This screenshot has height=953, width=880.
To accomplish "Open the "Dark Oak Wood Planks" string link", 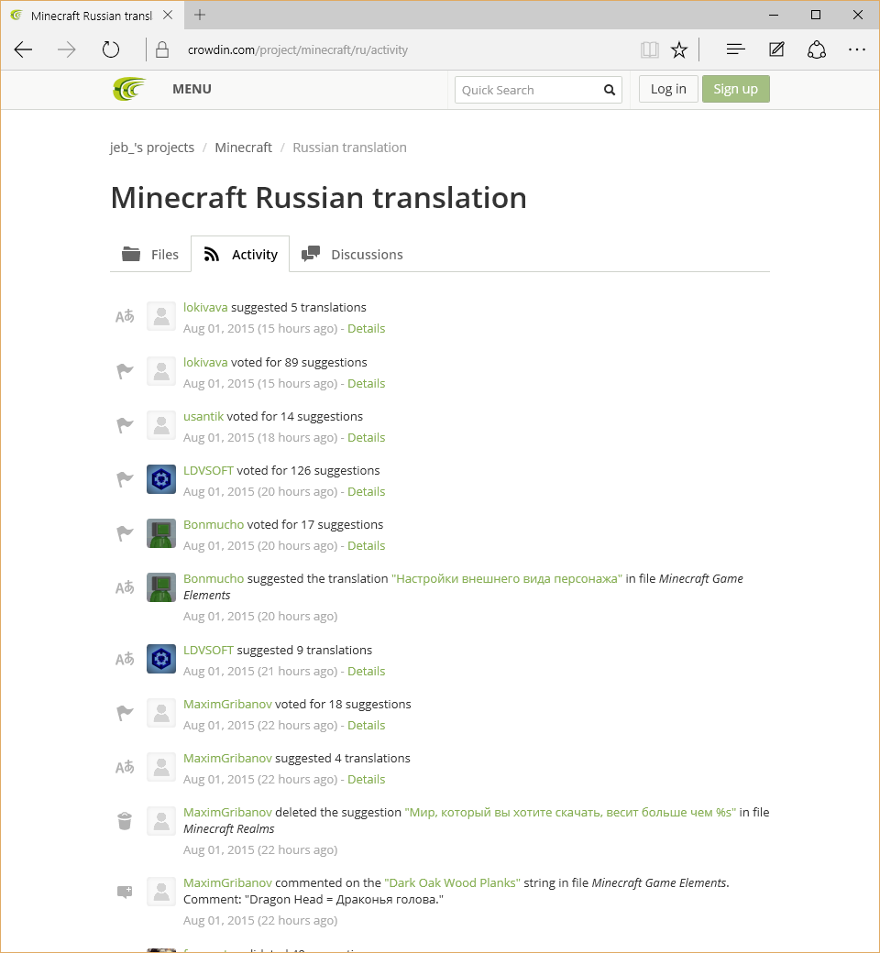I will click(453, 883).
